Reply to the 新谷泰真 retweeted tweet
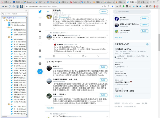This screenshot has width=160, height=118. tap(54, 56)
